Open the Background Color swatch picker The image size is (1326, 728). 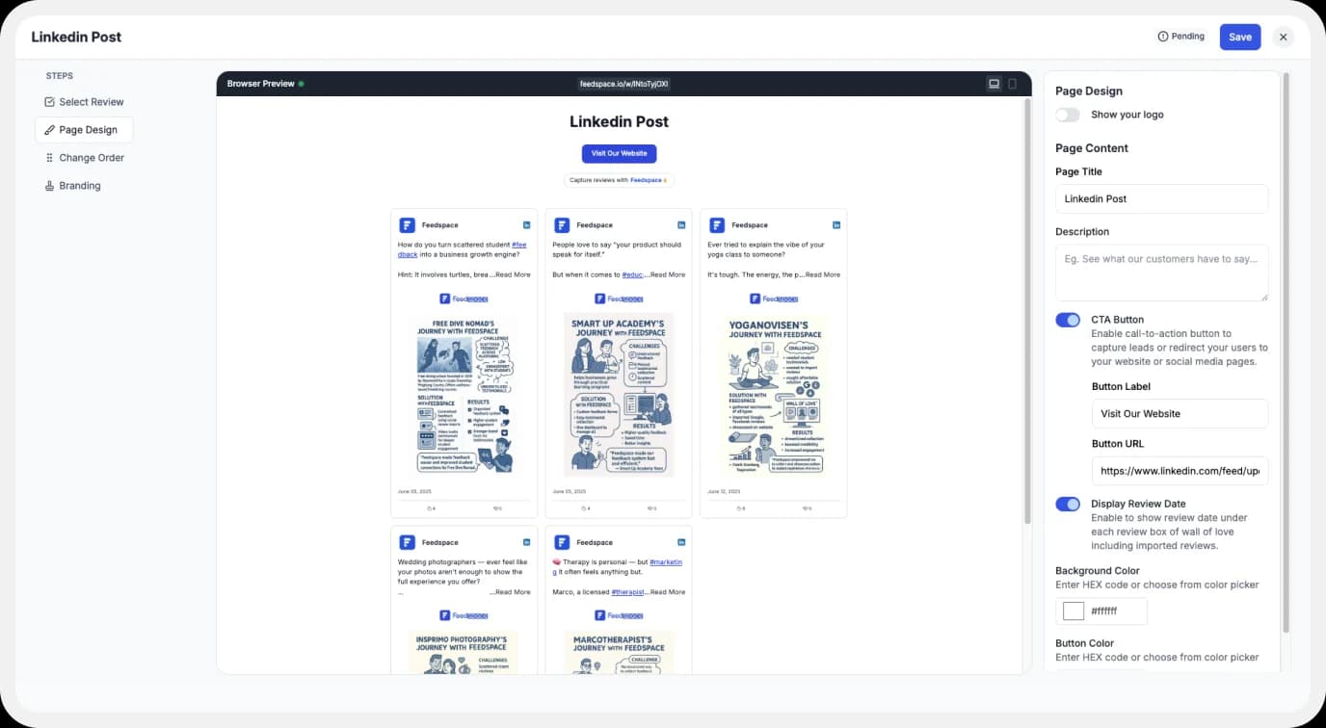1073,611
